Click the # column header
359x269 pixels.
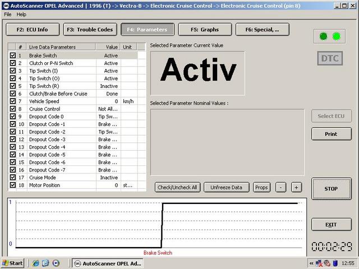(21, 47)
